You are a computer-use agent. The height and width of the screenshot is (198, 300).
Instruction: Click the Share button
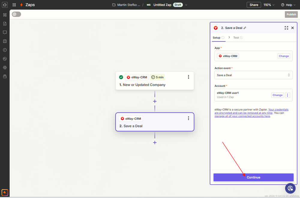254,5
